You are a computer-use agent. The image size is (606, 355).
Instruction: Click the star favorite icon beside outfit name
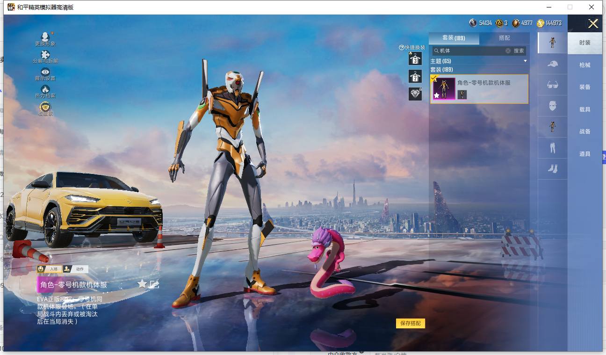(142, 284)
